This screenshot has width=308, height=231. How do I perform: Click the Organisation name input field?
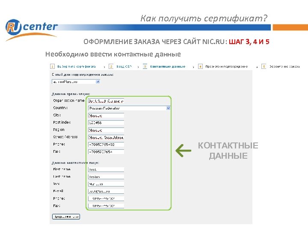pyautogui.click(x=106, y=101)
